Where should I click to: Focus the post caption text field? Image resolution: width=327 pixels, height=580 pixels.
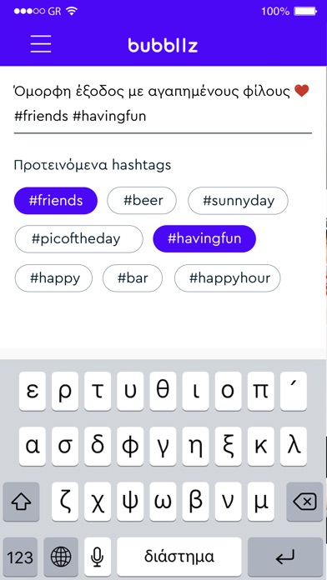pos(163,103)
